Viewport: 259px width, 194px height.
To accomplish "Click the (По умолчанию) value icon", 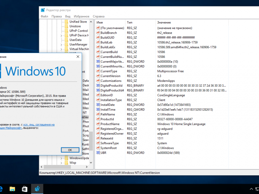I will (x=98, y=28).
